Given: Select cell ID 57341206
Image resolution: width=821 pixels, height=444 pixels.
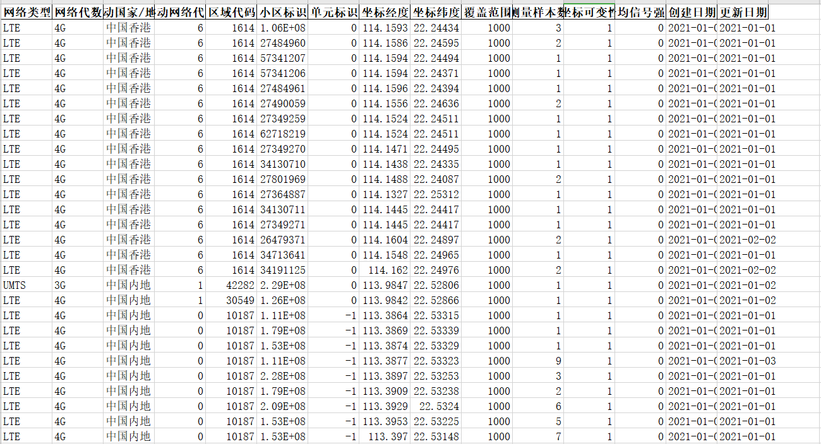Looking at the screenshot, I should click(x=282, y=73).
